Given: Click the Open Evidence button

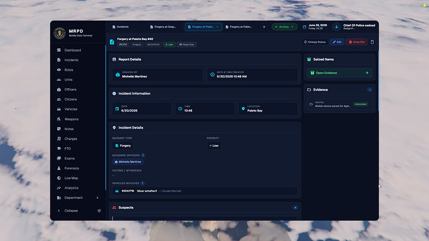Looking at the screenshot, I should [x=339, y=73].
